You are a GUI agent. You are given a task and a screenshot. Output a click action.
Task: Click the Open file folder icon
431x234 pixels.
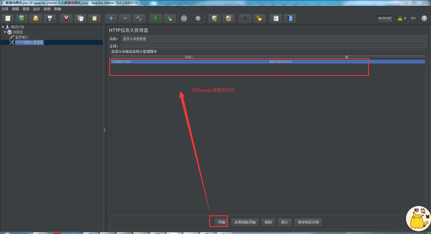(36, 18)
